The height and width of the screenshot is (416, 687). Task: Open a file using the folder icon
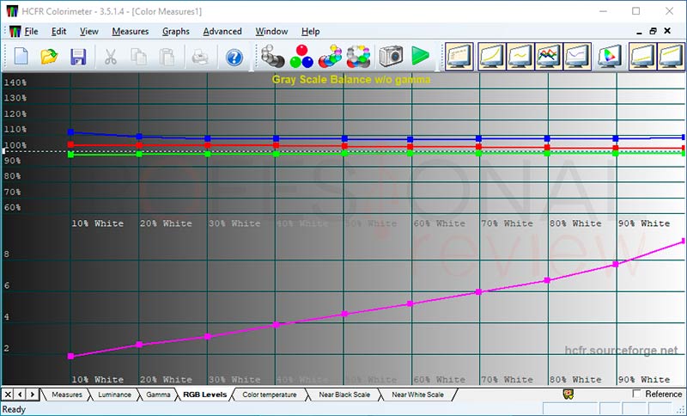[x=49, y=57]
